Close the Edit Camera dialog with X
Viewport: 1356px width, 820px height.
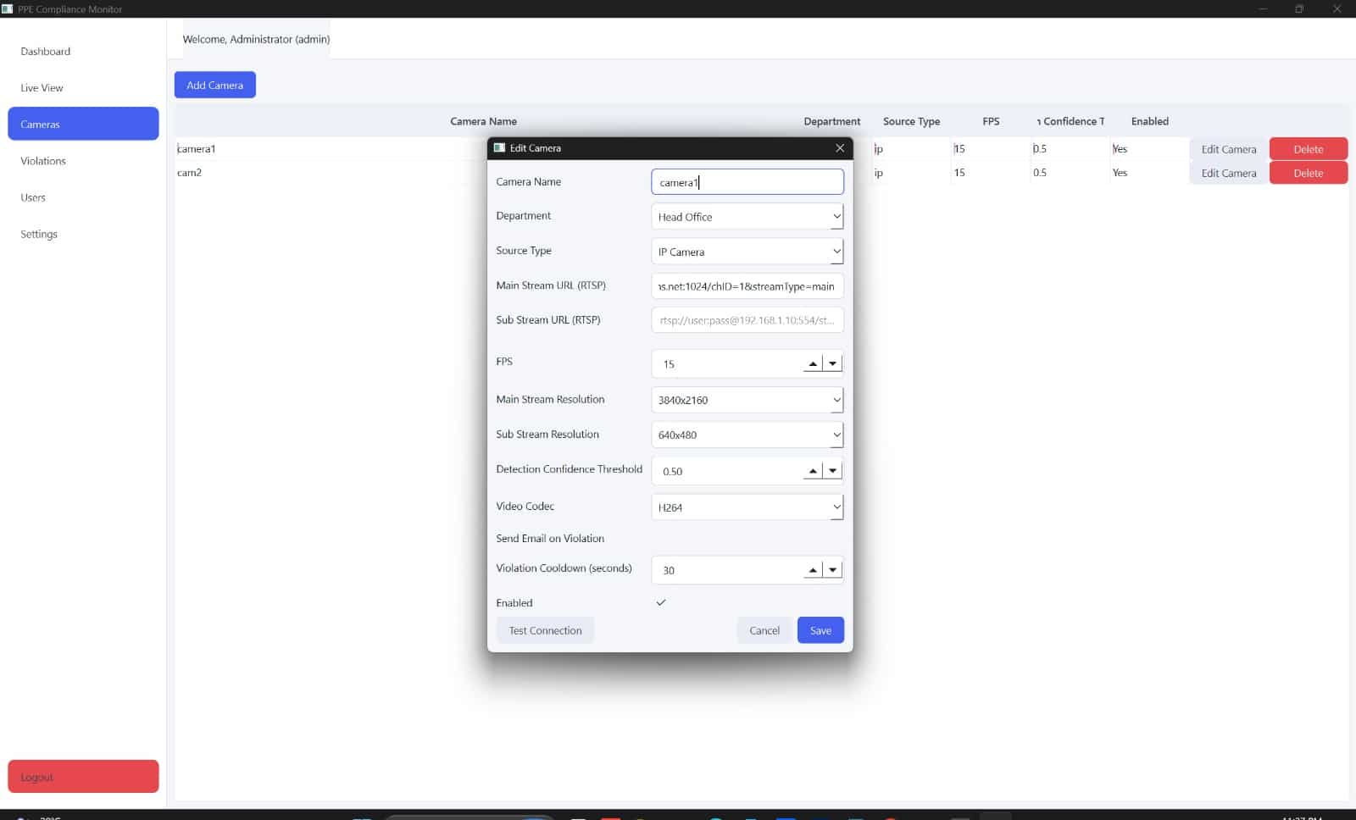(840, 148)
